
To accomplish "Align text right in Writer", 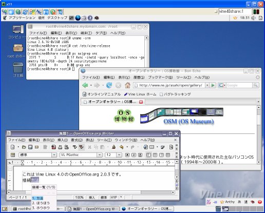I will pos(161,155).
